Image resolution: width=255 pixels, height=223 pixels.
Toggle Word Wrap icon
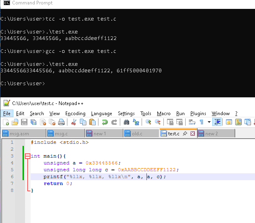point(192,122)
